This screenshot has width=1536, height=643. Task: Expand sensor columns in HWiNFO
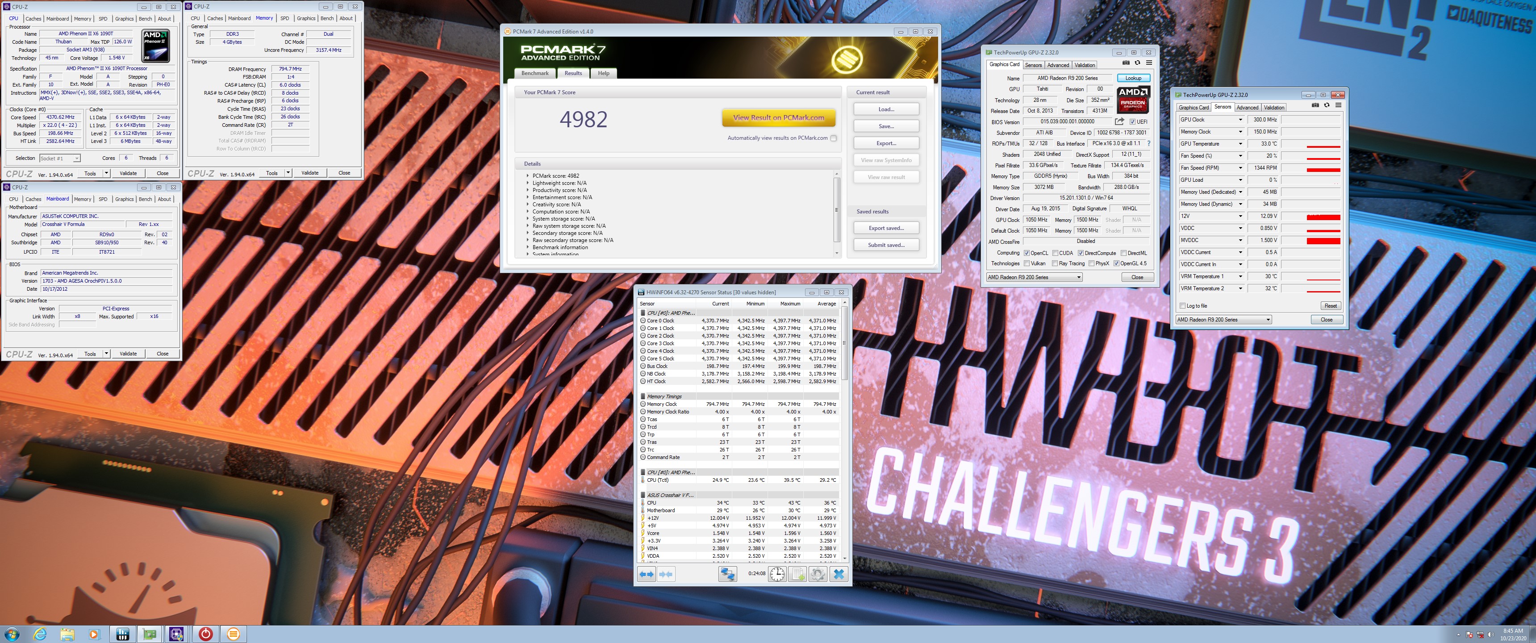click(647, 574)
